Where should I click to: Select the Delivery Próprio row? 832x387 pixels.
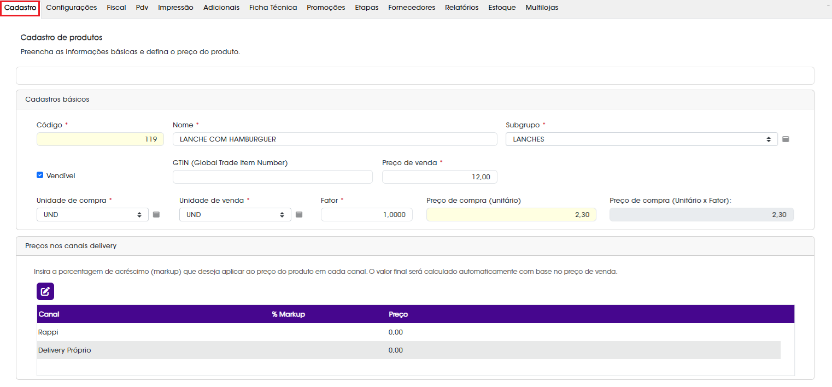(x=409, y=350)
